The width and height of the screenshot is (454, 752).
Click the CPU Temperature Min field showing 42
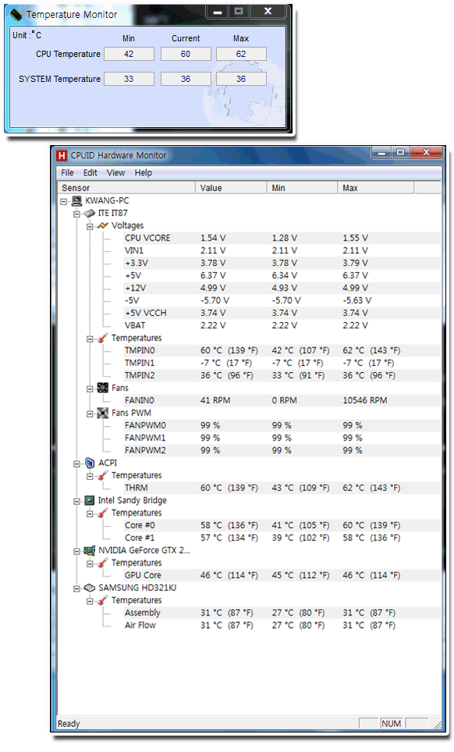point(129,54)
